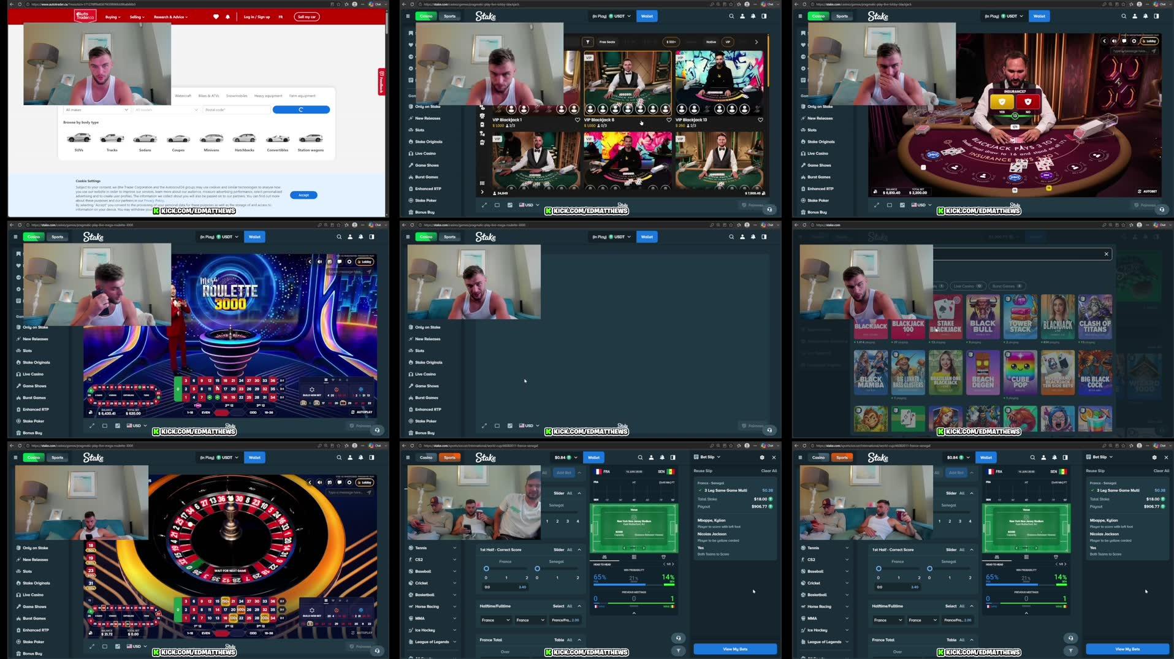The width and height of the screenshot is (1174, 659).
Task: Close the game search overlay with X
Action: (1107, 254)
